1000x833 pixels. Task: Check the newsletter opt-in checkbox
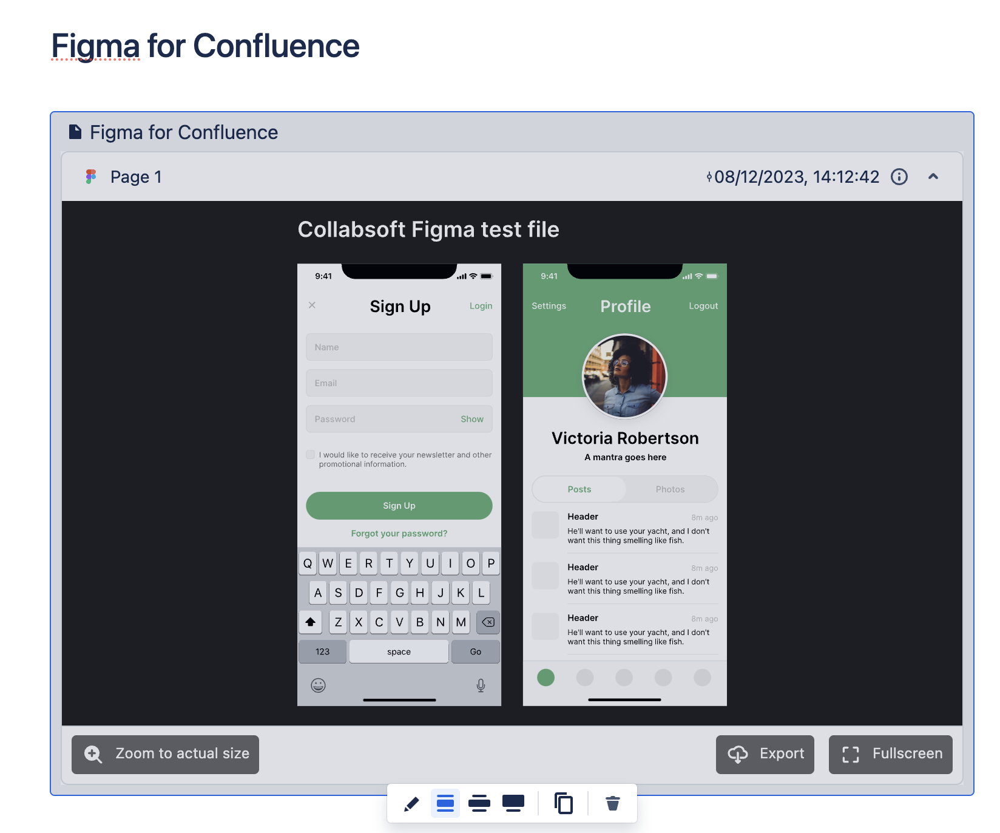click(311, 455)
